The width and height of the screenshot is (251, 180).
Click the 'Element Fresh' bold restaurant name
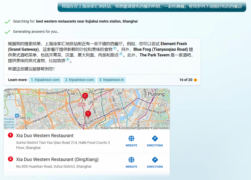click(174, 44)
